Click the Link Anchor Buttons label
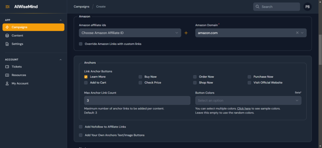 [x=98, y=71]
